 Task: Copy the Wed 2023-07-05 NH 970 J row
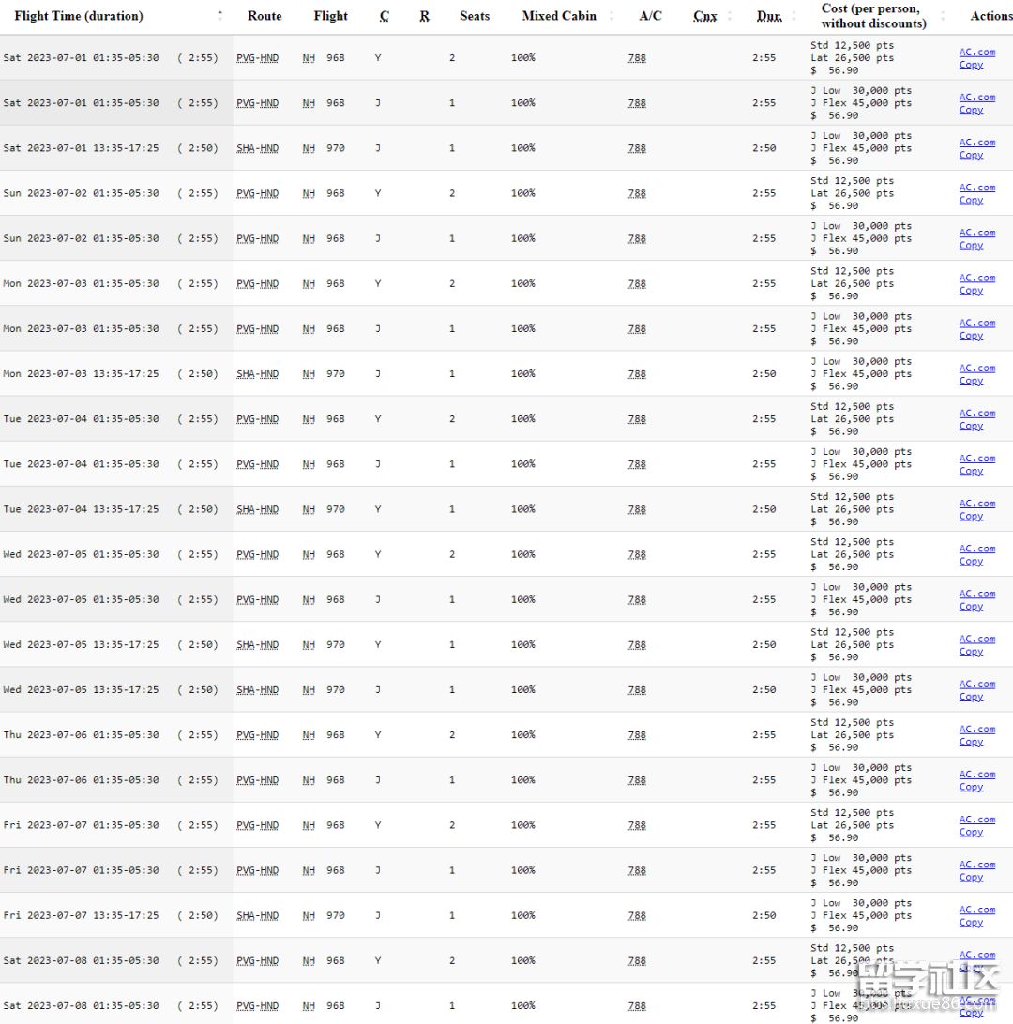click(x=971, y=697)
